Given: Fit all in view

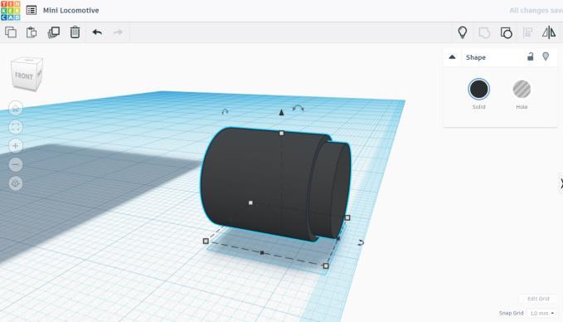Looking at the screenshot, I should (16, 127).
